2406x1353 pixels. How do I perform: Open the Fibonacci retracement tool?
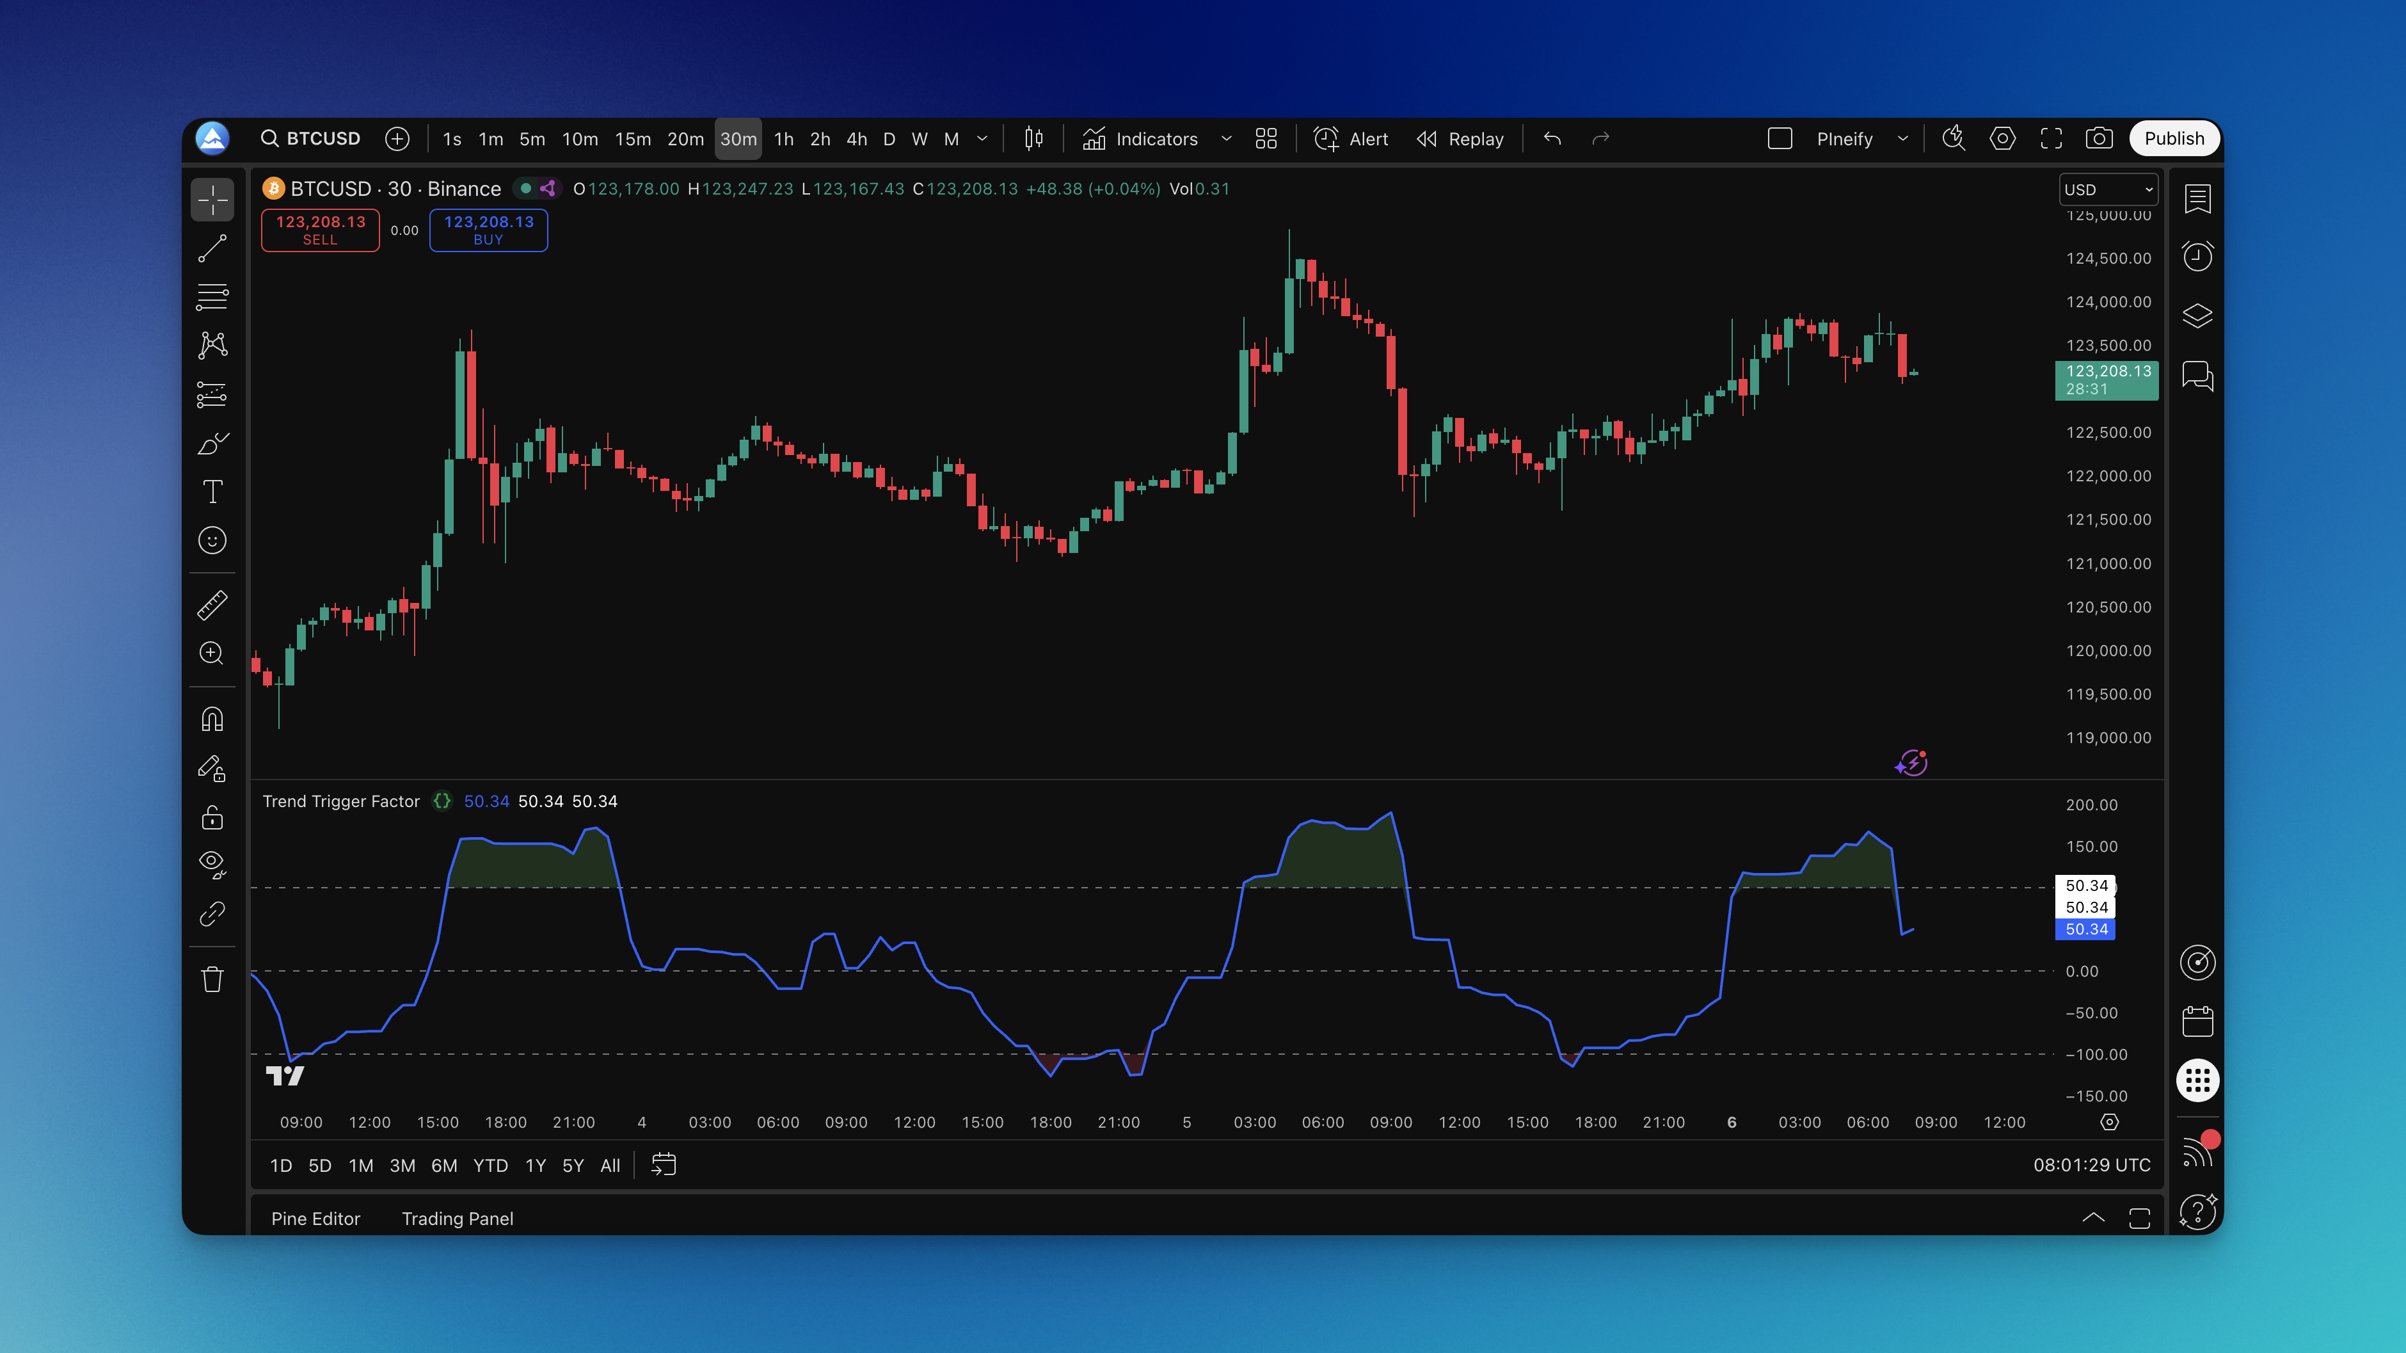click(x=212, y=297)
